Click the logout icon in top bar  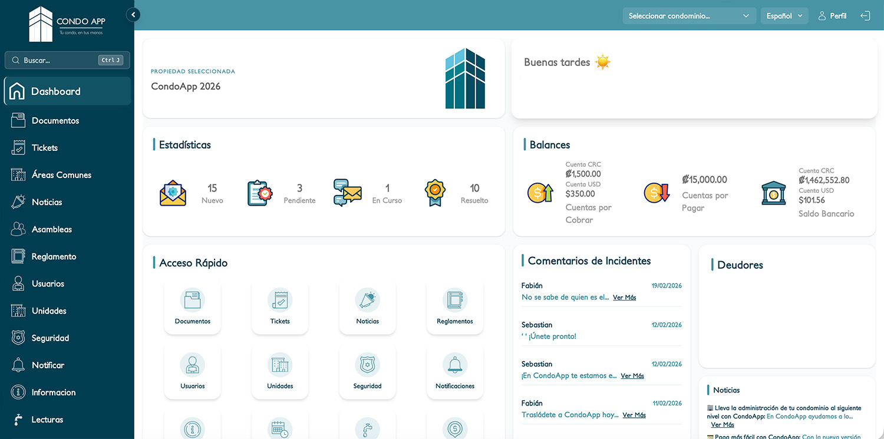click(865, 16)
